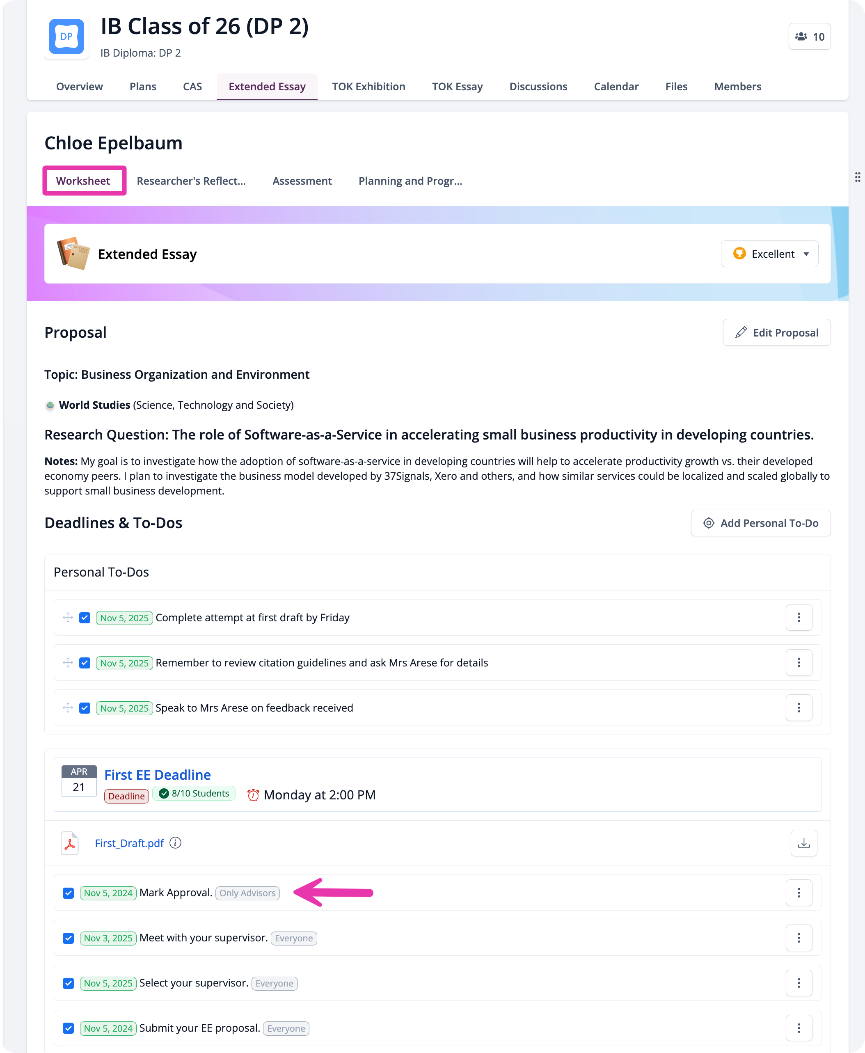
Task: Click the side panel grip handle at right edge
Action: [857, 177]
